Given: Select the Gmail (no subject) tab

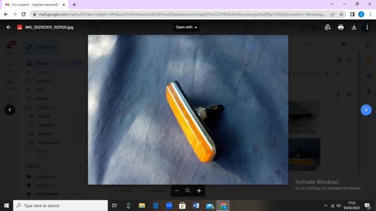Looking at the screenshot, I should [35, 4].
